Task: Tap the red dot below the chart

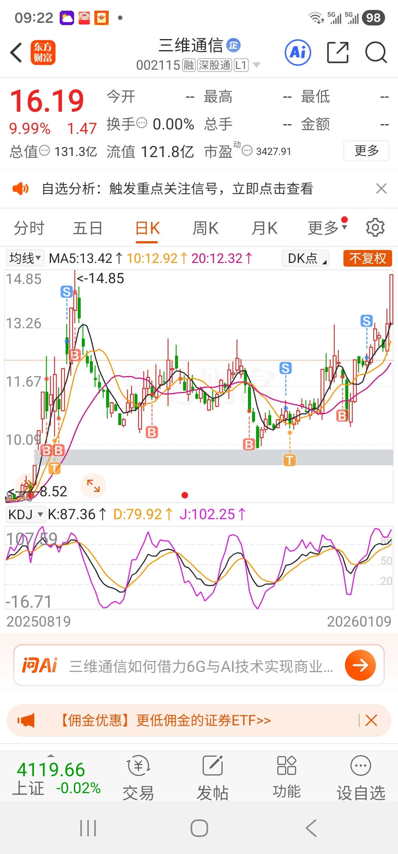Action: (x=185, y=495)
